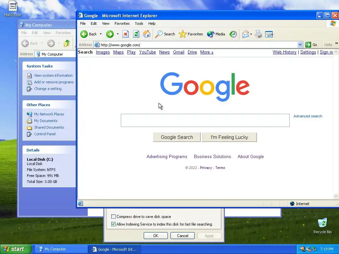The width and height of the screenshot is (339, 254).
Task: Click Control Panel in Other Places
Action: point(45,134)
